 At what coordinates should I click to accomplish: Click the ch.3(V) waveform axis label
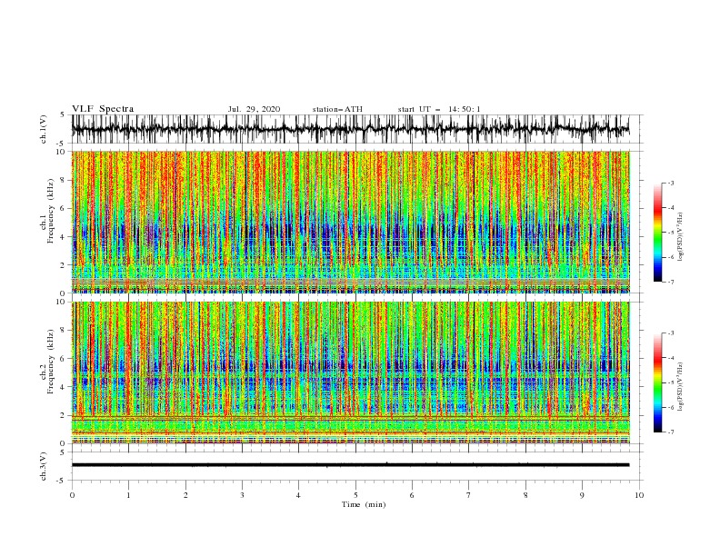(44, 466)
